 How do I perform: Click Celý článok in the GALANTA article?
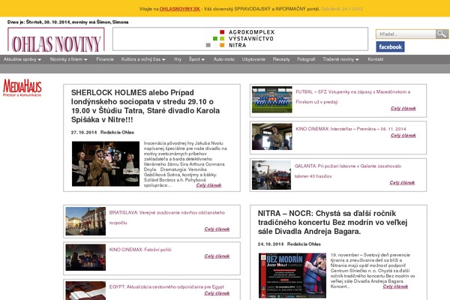tap(402, 183)
